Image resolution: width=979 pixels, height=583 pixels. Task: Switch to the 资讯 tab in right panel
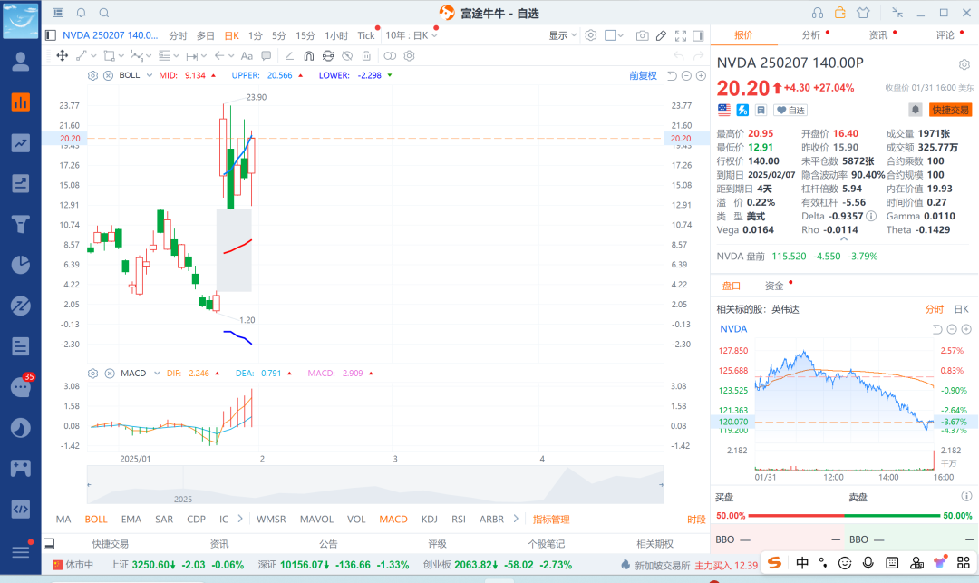click(x=878, y=35)
